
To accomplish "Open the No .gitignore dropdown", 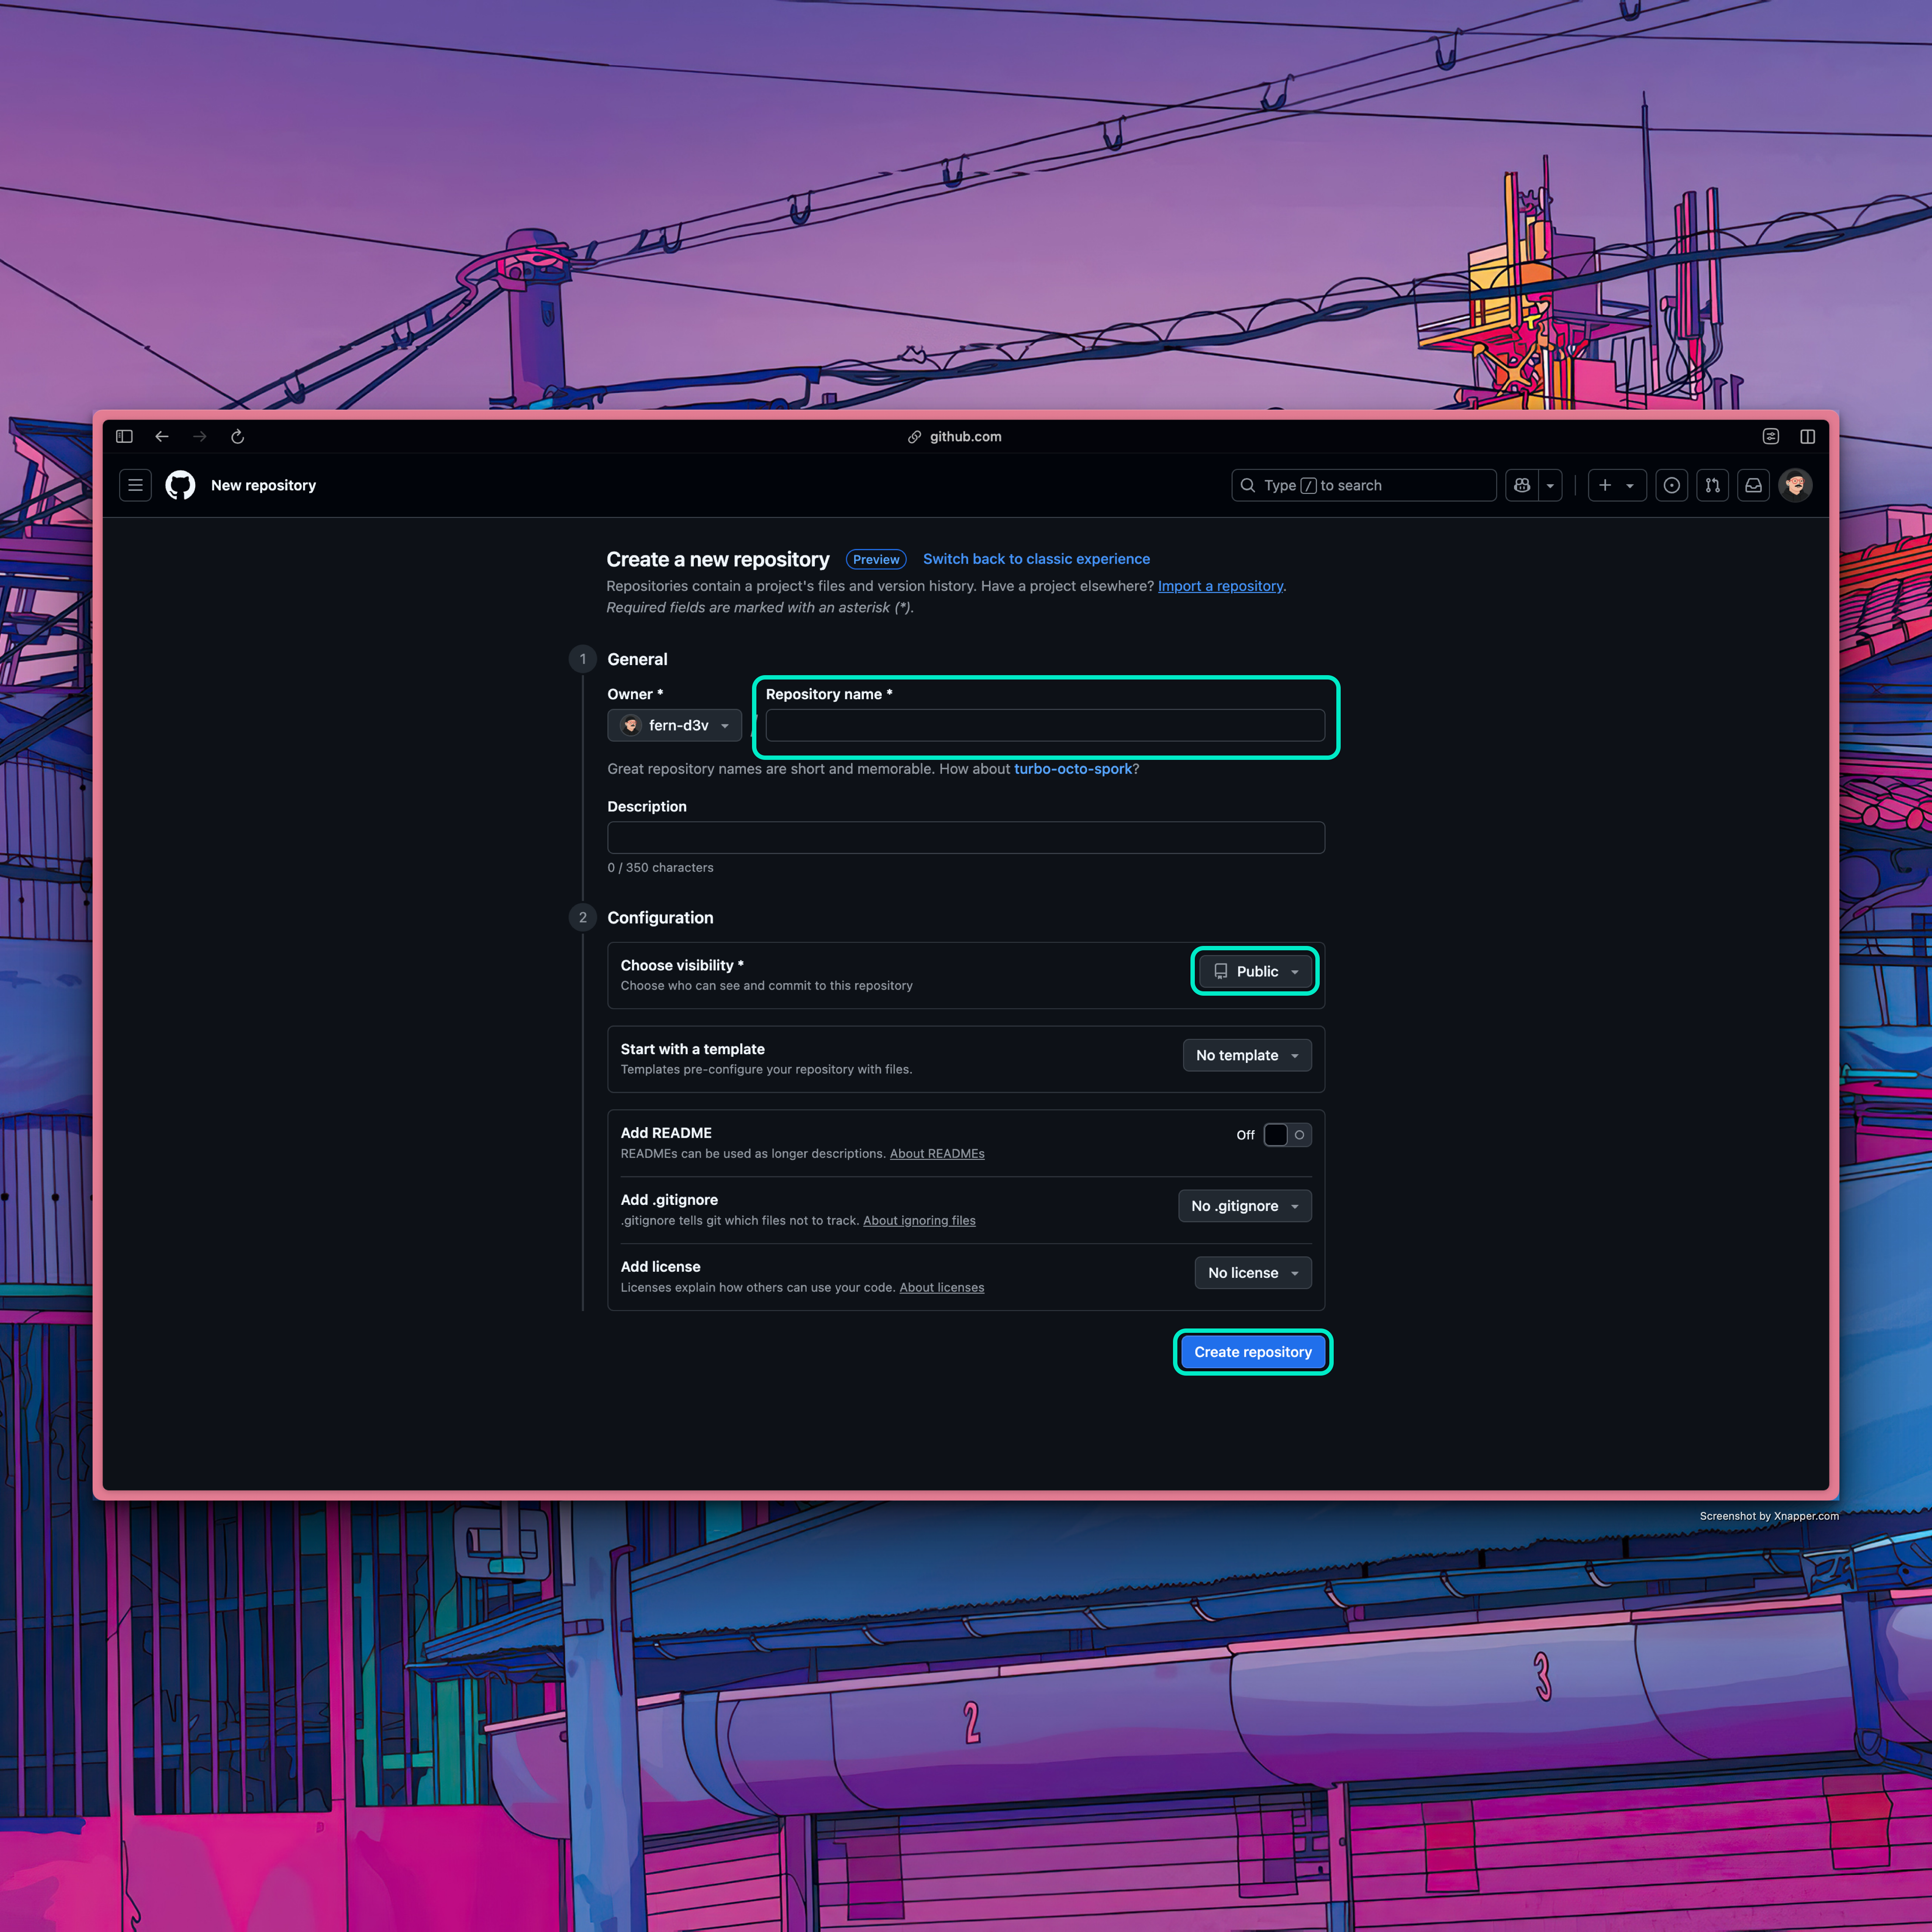I will tap(1244, 1206).
